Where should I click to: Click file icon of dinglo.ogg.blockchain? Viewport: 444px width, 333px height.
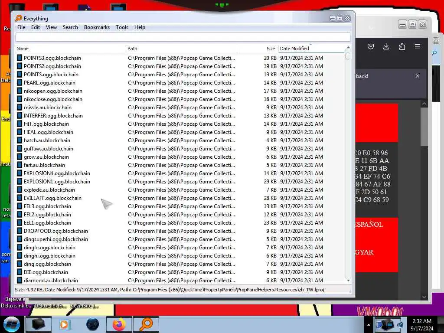point(19,248)
